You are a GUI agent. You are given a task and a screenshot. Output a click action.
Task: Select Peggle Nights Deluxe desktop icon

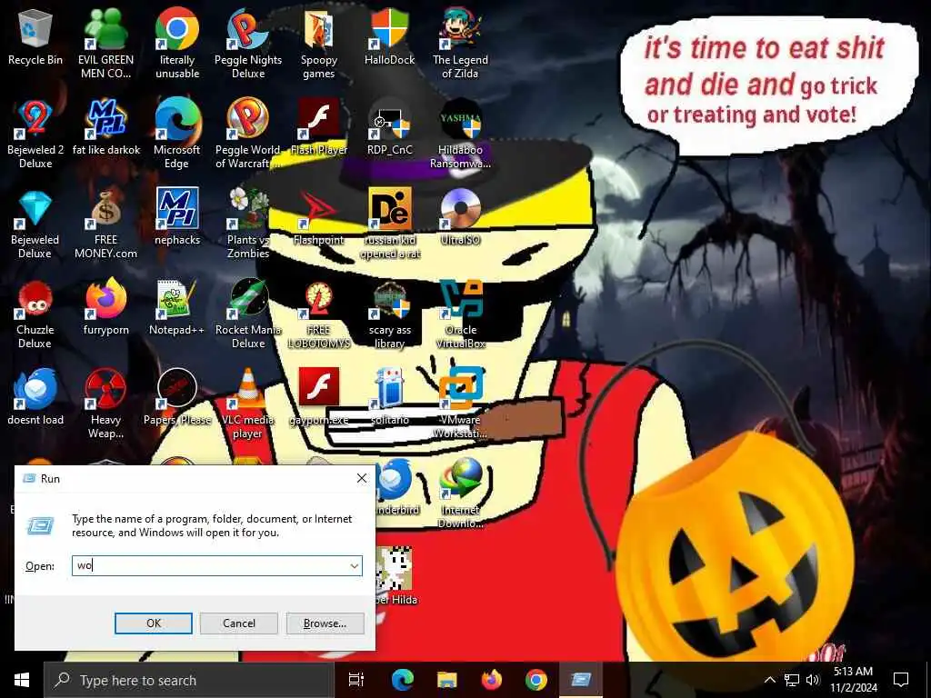point(248,45)
